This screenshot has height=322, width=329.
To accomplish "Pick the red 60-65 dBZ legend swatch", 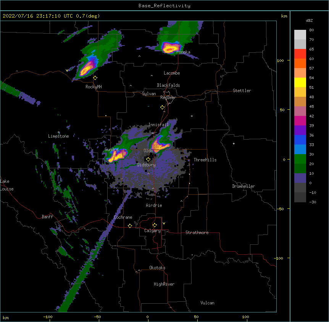I will (300, 54).
